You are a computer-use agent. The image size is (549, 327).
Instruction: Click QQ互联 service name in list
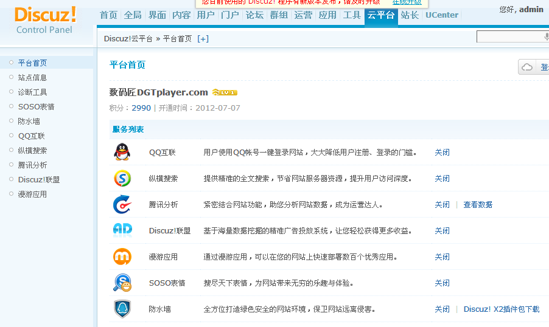pos(163,152)
